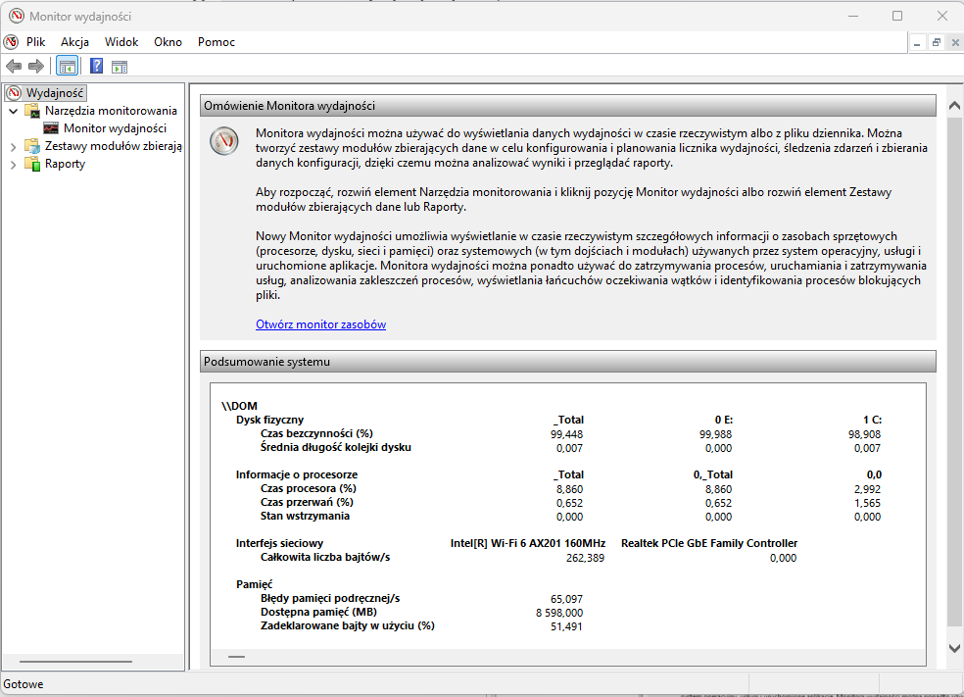The height and width of the screenshot is (697, 964).
Task: Click the Narzędzia monitorowania folder icon
Action: click(x=32, y=111)
